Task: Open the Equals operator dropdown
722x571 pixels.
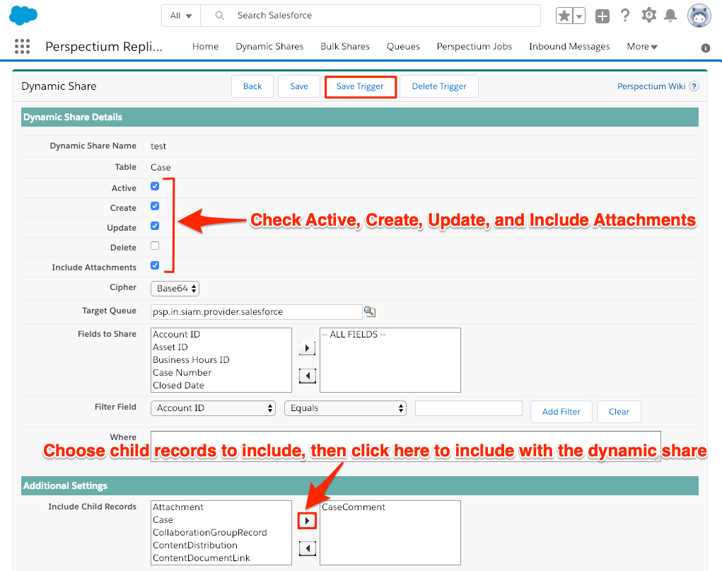Action: coord(345,408)
